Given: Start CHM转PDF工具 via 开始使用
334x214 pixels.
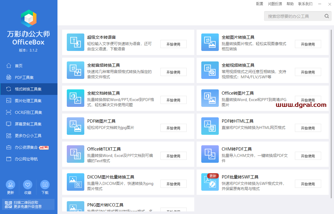Looking at the screenshot, I should 308,156.
